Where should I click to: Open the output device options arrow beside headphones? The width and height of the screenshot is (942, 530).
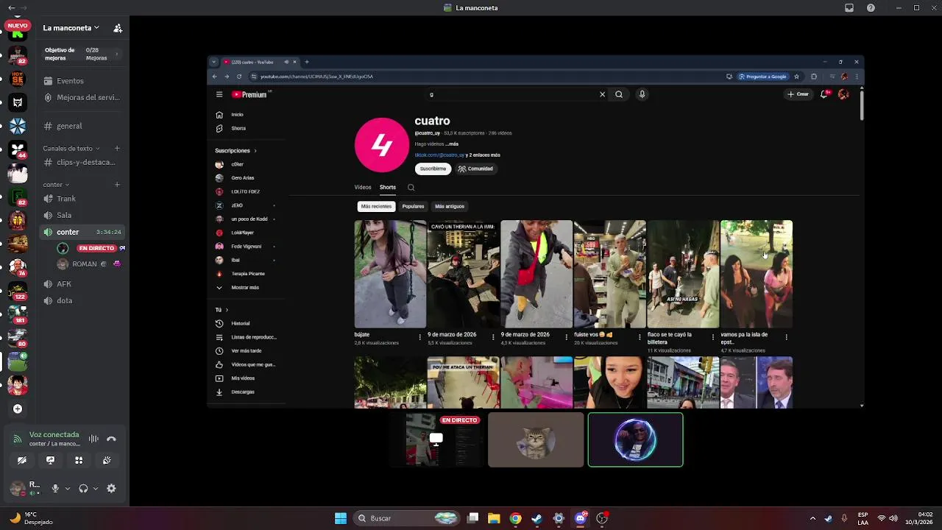click(x=95, y=488)
